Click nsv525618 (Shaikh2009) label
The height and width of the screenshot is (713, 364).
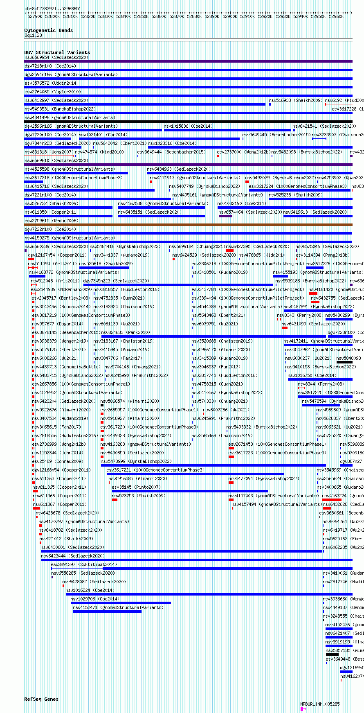coord(106,264)
